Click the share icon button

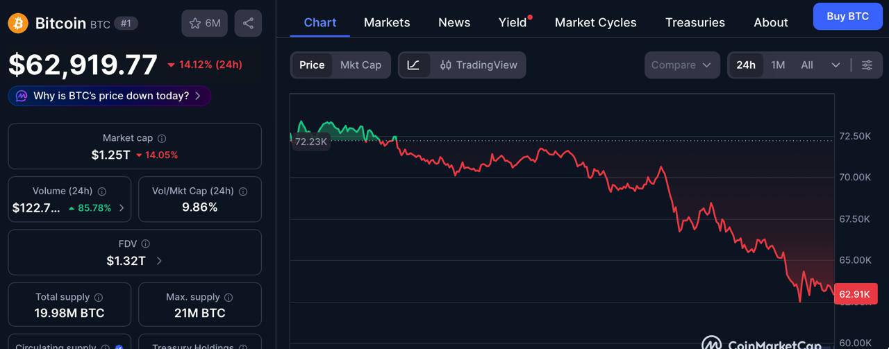[248, 23]
